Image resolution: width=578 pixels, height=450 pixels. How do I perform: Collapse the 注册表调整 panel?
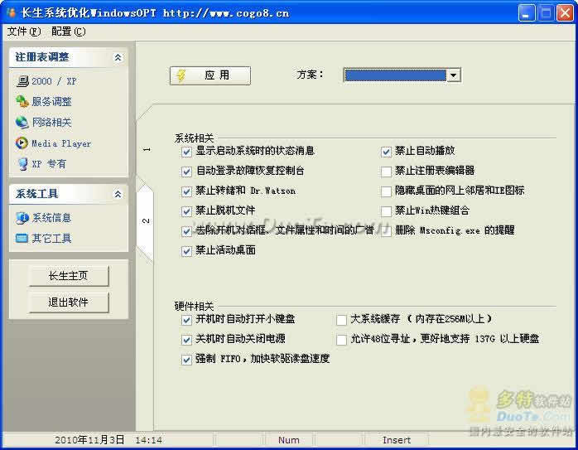[118, 57]
